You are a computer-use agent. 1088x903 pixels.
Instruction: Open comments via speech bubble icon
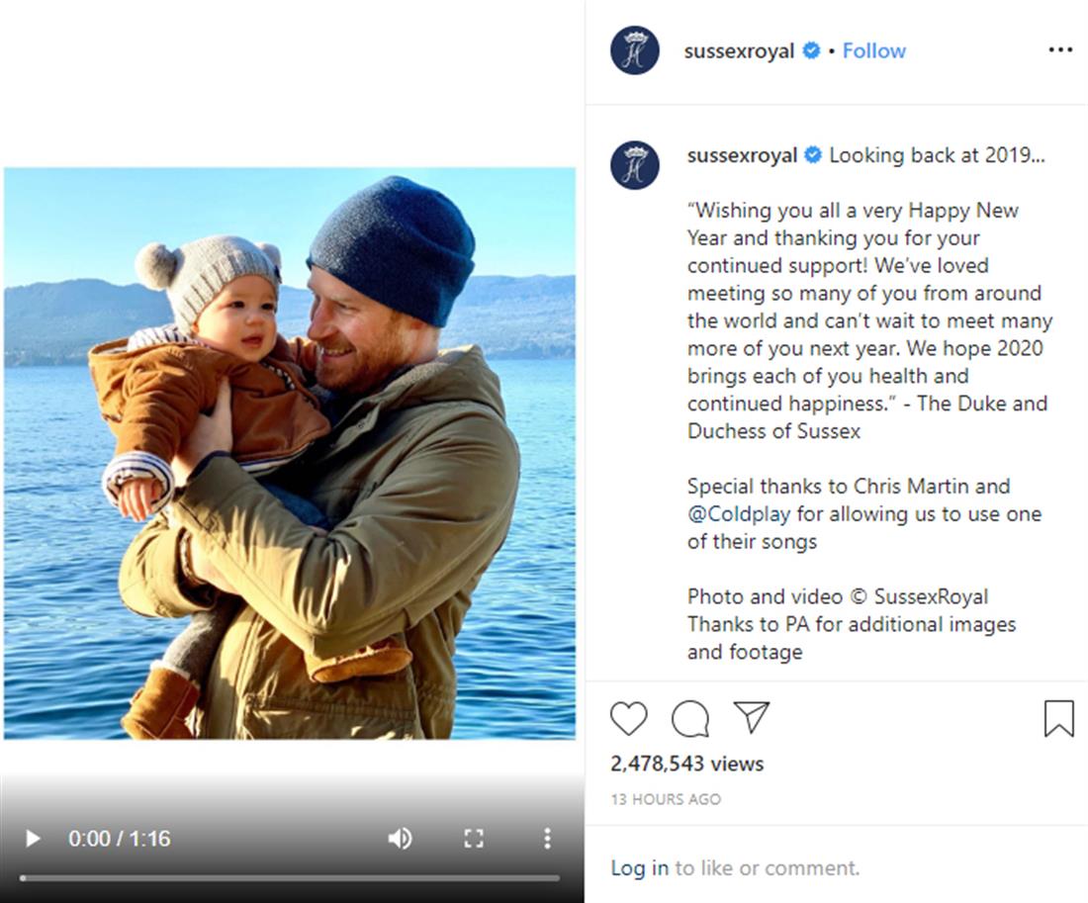coord(689,719)
